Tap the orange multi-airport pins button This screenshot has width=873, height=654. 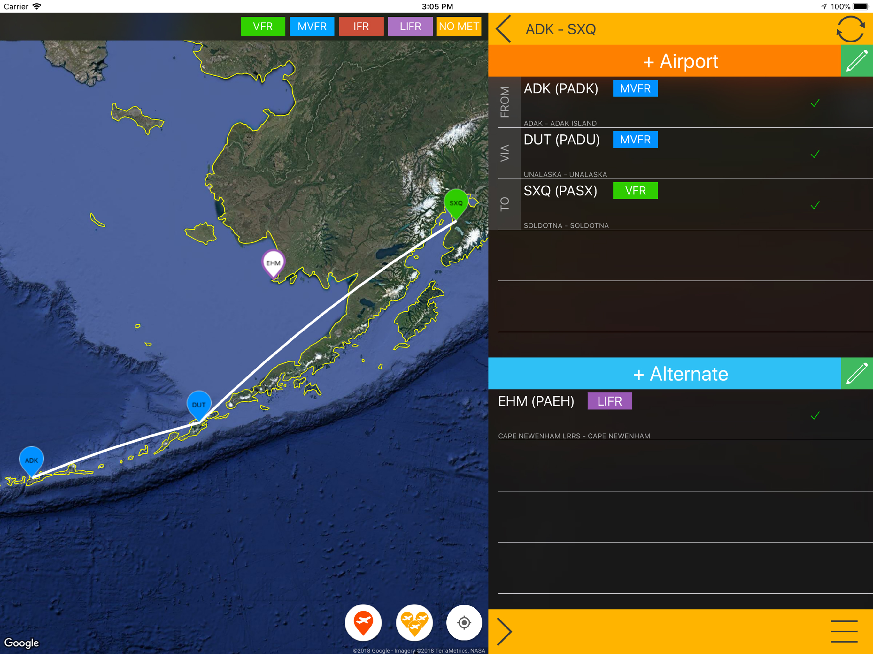tap(414, 622)
